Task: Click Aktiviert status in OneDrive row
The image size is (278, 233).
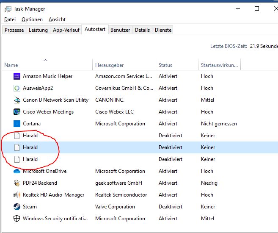Action: point(168,171)
